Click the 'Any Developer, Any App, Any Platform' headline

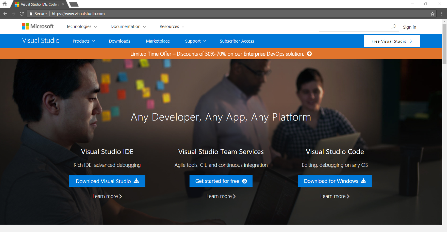[x=221, y=117]
